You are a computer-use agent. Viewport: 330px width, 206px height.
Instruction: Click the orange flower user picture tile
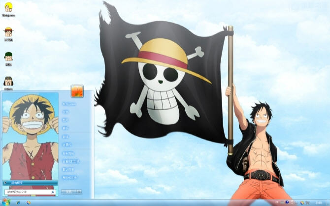click(x=77, y=91)
